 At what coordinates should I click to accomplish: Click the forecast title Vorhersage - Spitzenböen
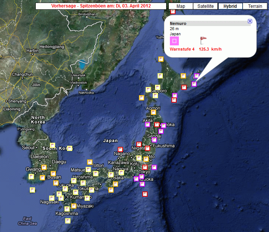[x=101, y=6]
